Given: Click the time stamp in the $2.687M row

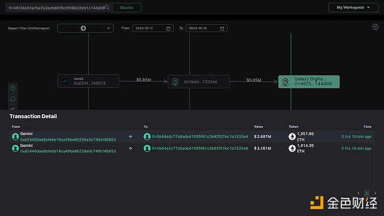Looking at the screenshot, I should coord(356,136).
